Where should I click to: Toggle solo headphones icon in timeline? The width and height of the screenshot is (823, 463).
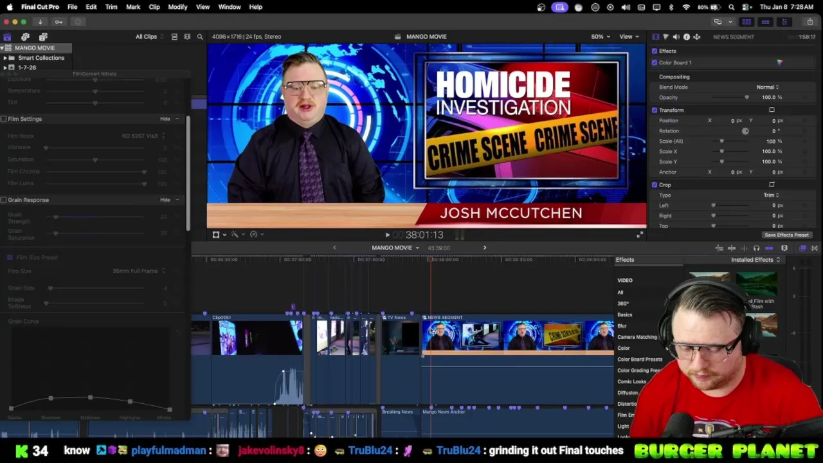[756, 248]
